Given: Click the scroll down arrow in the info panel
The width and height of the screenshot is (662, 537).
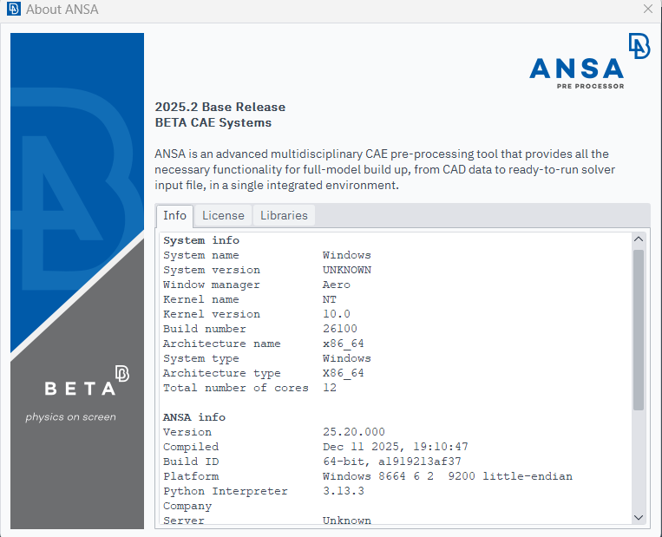Looking at the screenshot, I should tap(639, 517).
